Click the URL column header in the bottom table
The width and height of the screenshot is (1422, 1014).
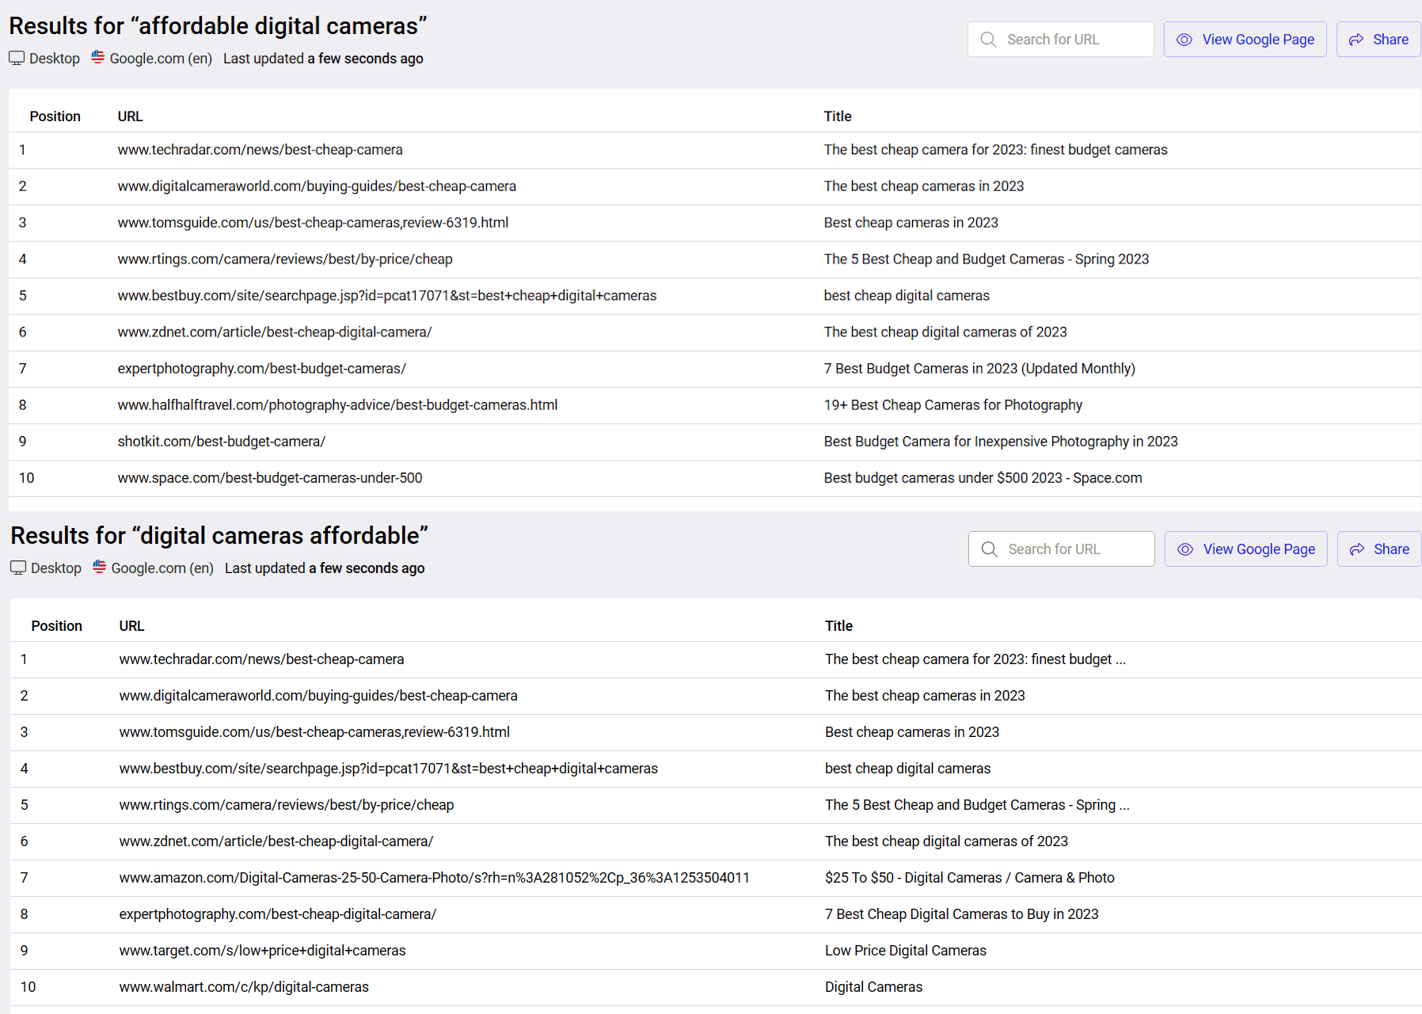[132, 626]
